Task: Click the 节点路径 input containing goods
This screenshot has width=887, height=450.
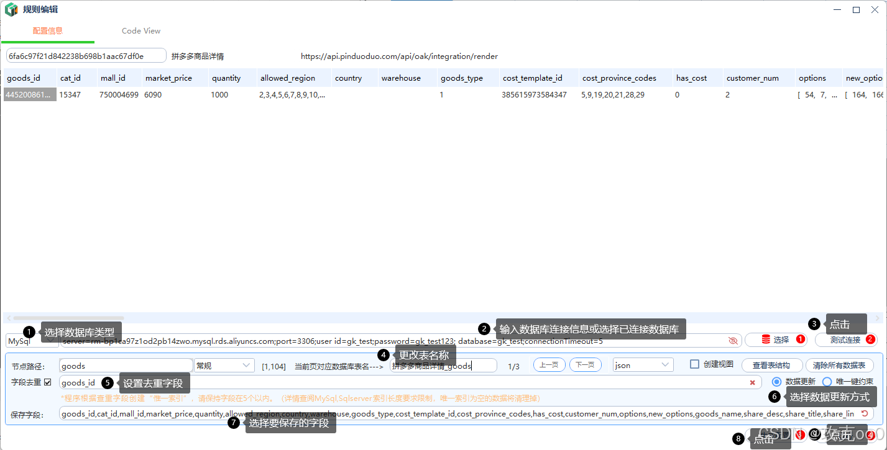Action: (126, 365)
